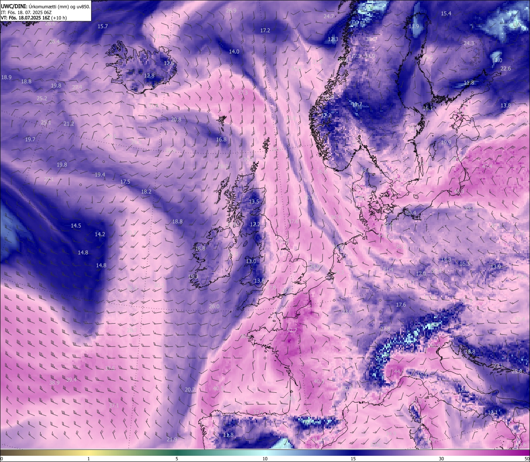Click the 17.5 value in the Atlantic
The width and height of the screenshot is (530, 462).
click(x=125, y=182)
